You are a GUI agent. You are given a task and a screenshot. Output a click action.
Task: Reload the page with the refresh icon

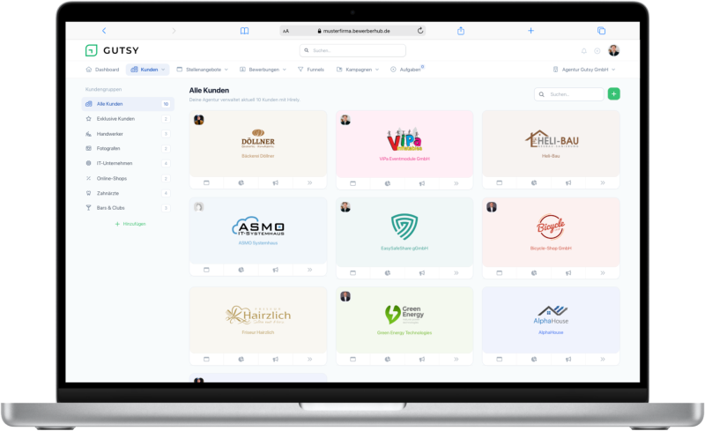420,31
